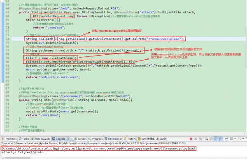Click the Open Console icon
The image size is (247, 159).
coord(239,139)
